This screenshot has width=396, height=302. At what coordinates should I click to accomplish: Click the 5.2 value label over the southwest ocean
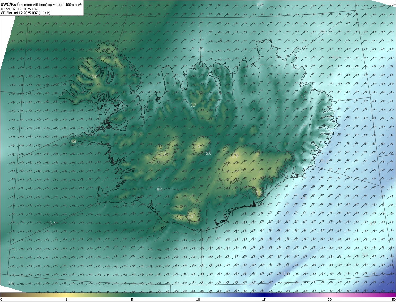tap(52, 223)
